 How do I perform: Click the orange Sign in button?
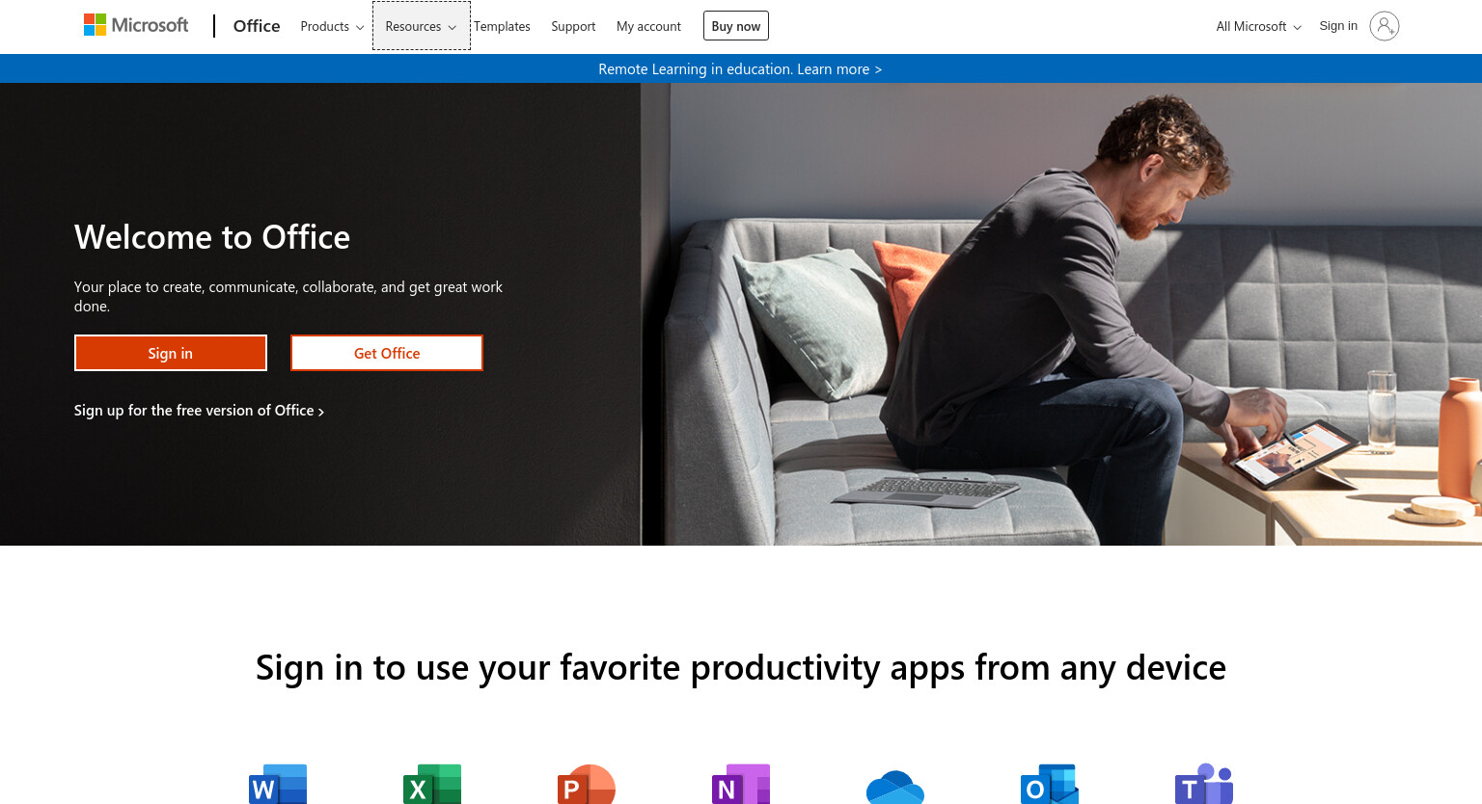(171, 353)
